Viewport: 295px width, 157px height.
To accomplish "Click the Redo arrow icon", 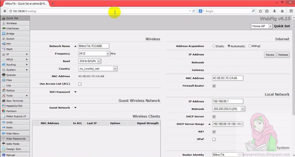I will 4,127.
